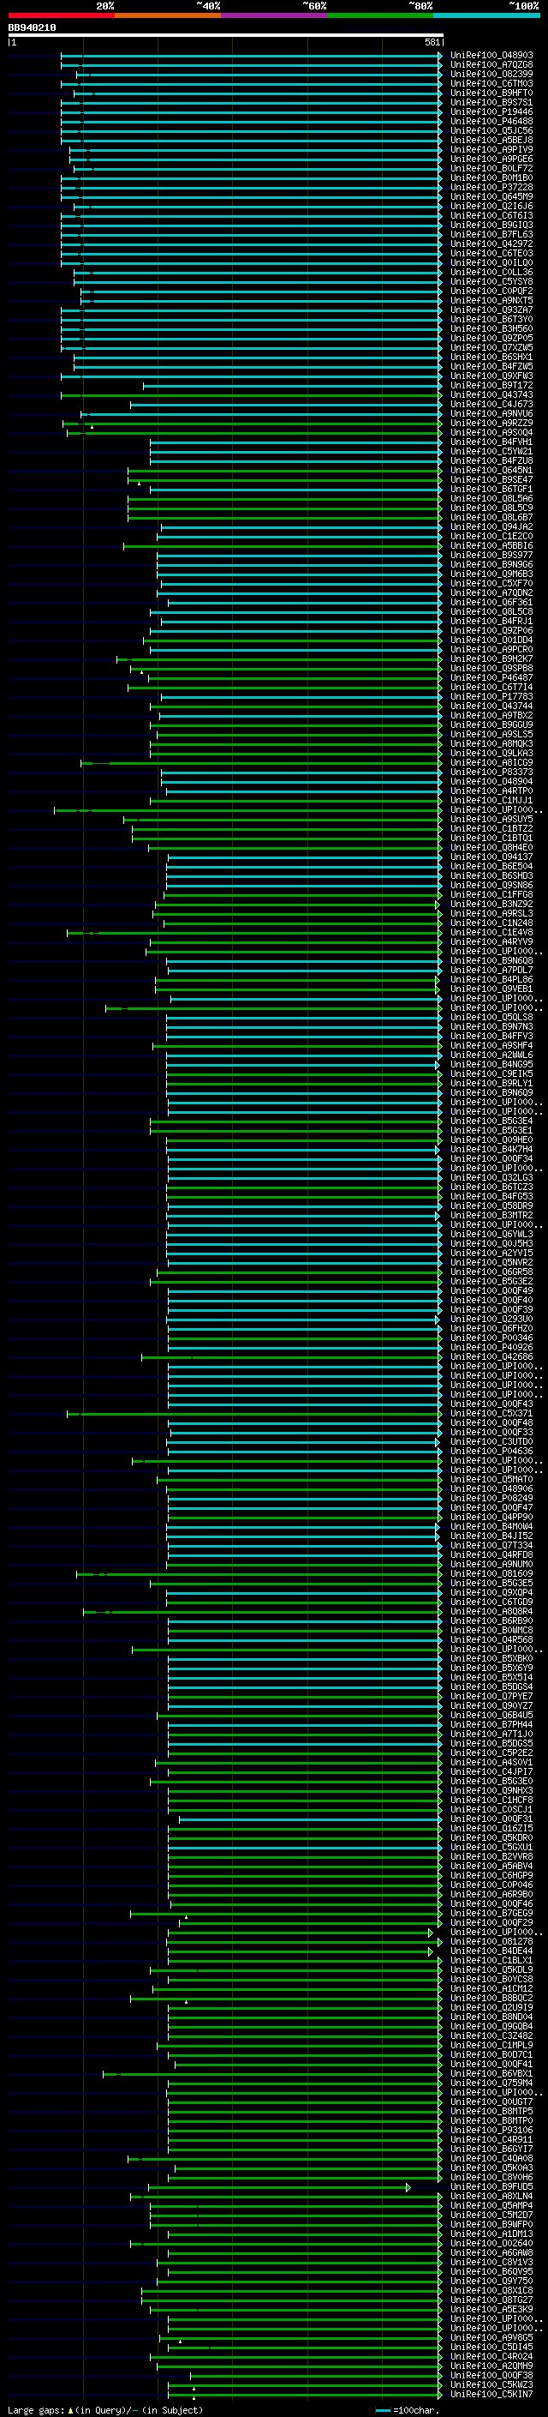
Task: Select hit label UniRef100_A2QMH9
Action: click(491, 2366)
